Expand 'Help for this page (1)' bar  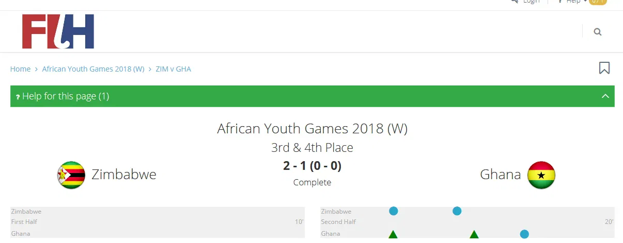[66, 96]
